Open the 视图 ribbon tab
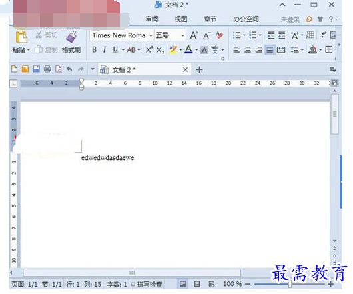 click(181, 19)
